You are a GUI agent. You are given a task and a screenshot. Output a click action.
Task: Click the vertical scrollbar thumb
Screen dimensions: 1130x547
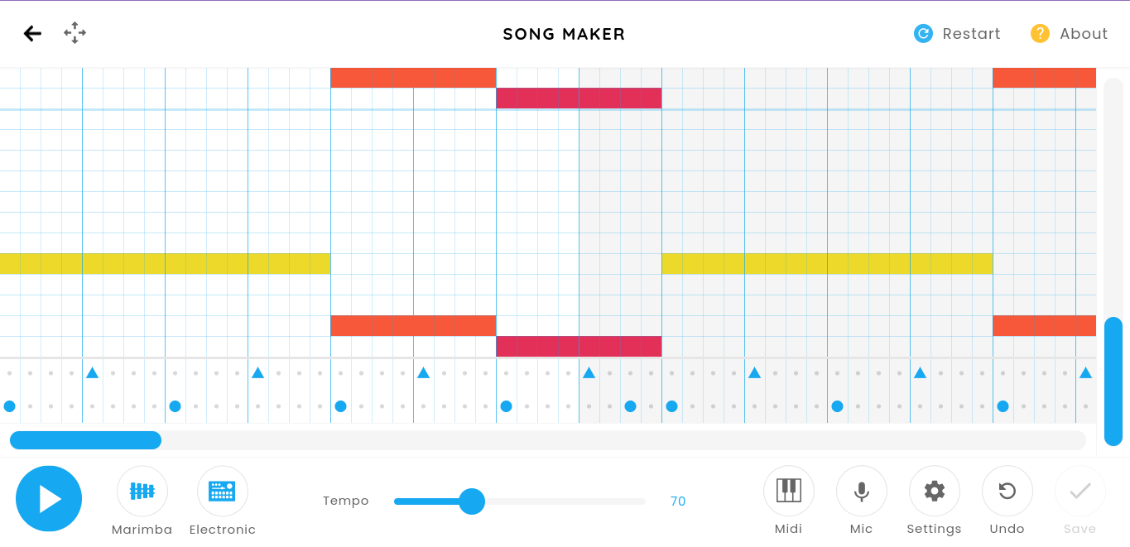pyautogui.click(x=1113, y=381)
